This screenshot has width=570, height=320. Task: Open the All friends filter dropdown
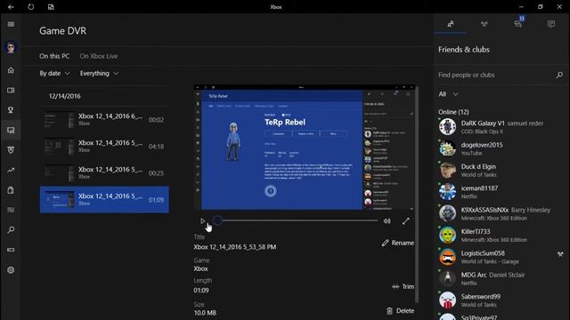click(448, 94)
